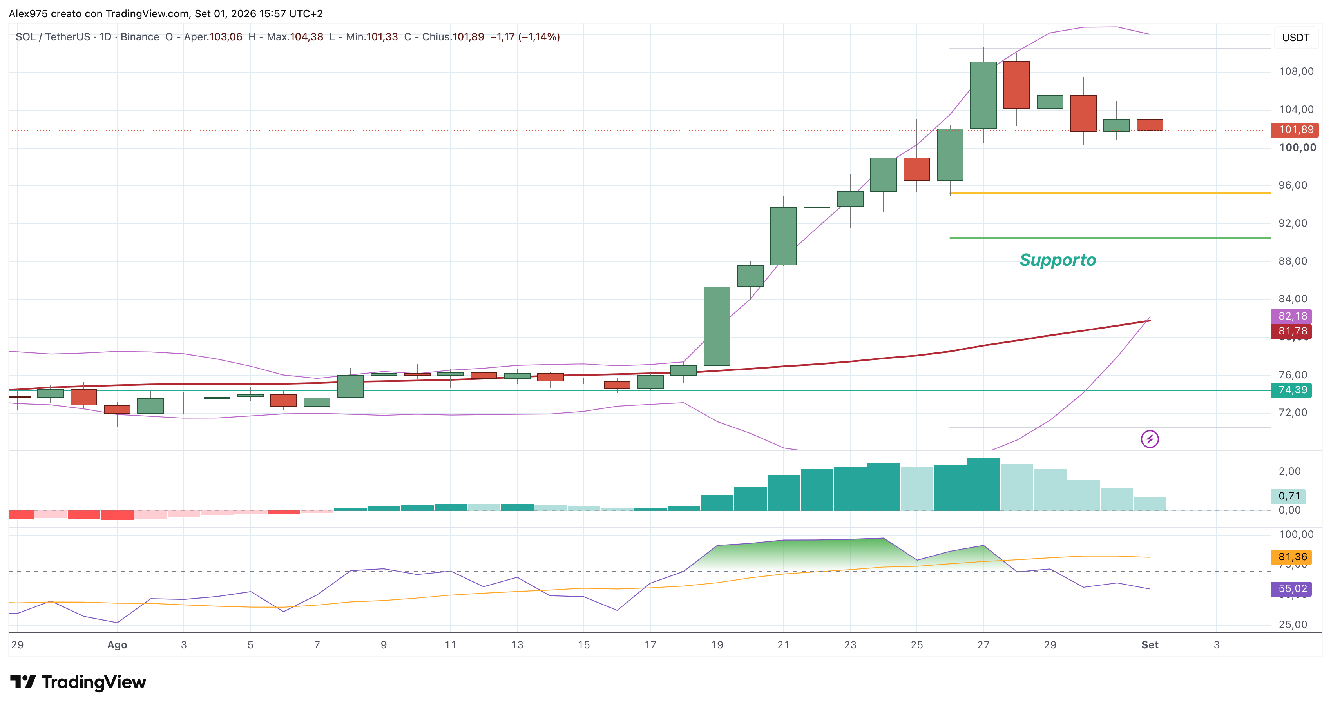The width and height of the screenshot is (1331, 708).
Task: Click the short green line above Supporto
Action: [1110, 238]
